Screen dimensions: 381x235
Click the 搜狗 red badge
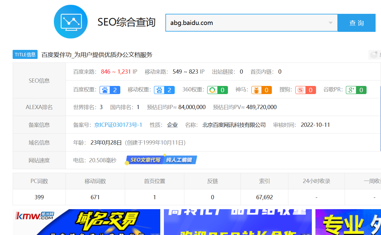point(306,90)
